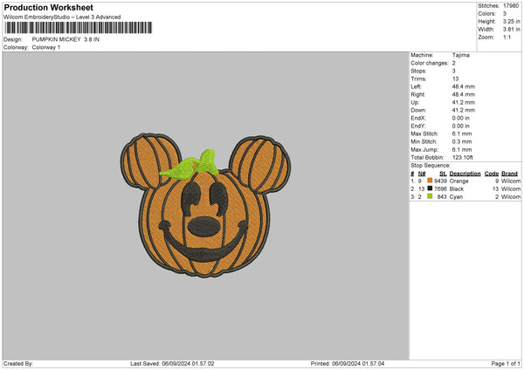The height and width of the screenshot is (370, 524).
Task: Click the Total Bobbin value 123.10ft
Action: pos(463,157)
